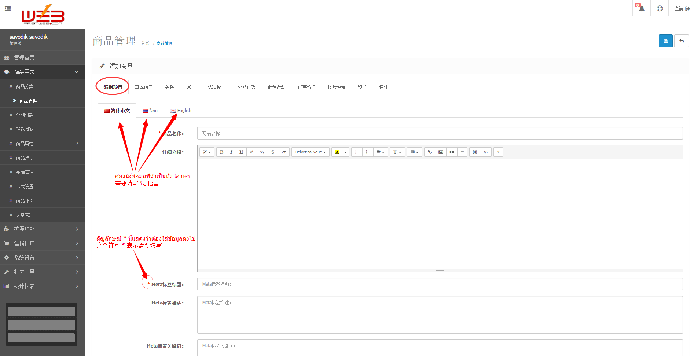This screenshot has width=690, height=356.
Task: Open the magic wand style dropdown
Action: point(207,152)
